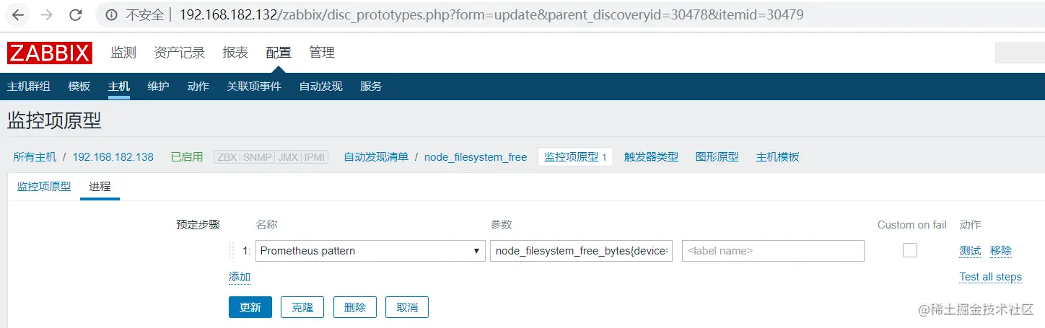Open the 配置 top menu

[279, 53]
